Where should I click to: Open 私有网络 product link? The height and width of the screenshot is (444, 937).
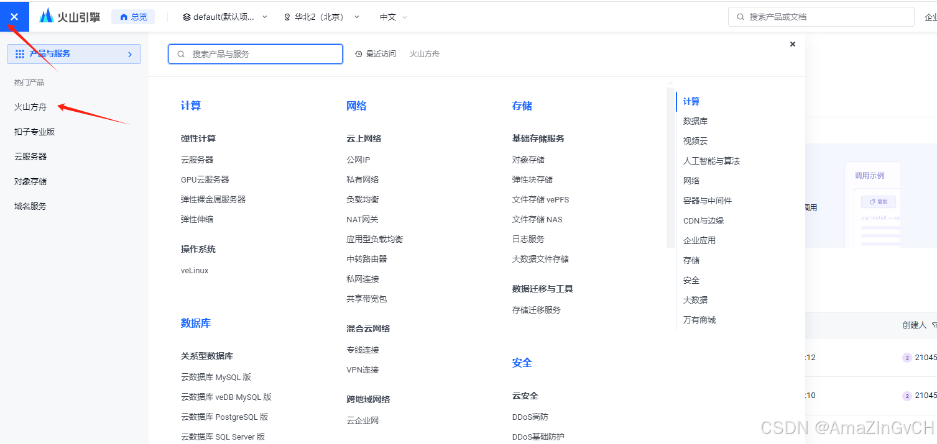coord(362,179)
